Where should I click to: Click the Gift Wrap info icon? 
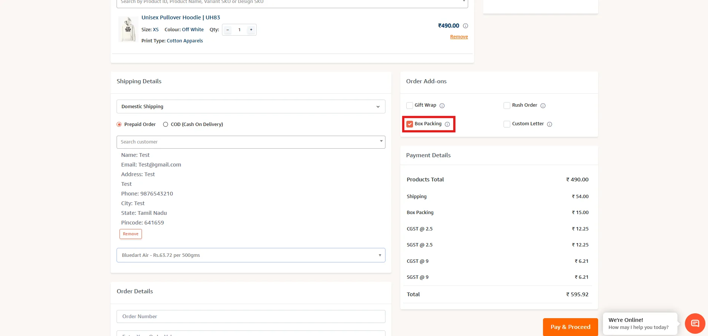point(442,106)
